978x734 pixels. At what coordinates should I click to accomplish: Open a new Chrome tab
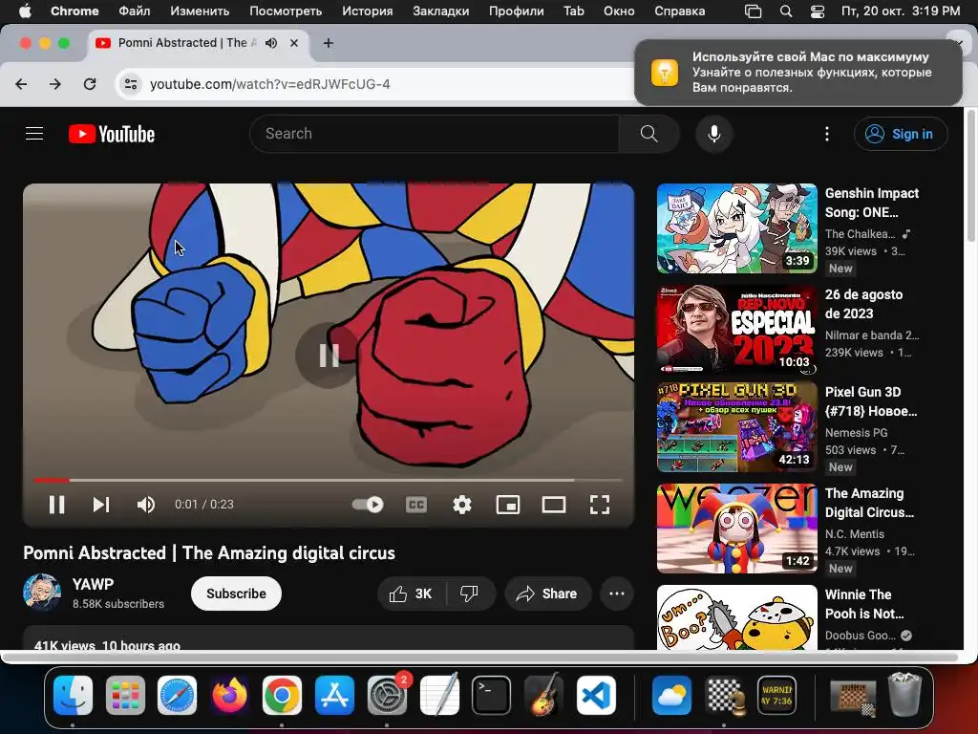329,43
